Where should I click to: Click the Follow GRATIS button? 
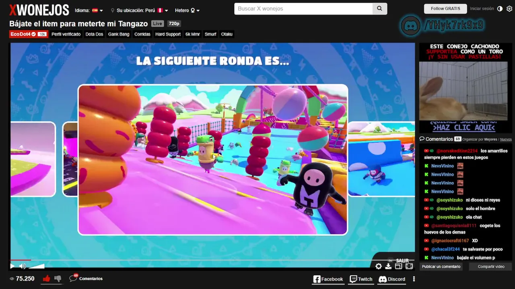point(445,8)
